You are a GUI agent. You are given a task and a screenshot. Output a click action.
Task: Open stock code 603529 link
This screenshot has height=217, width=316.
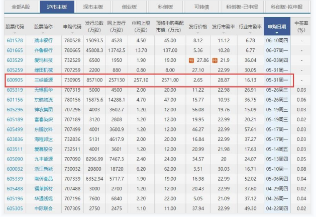(15, 60)
